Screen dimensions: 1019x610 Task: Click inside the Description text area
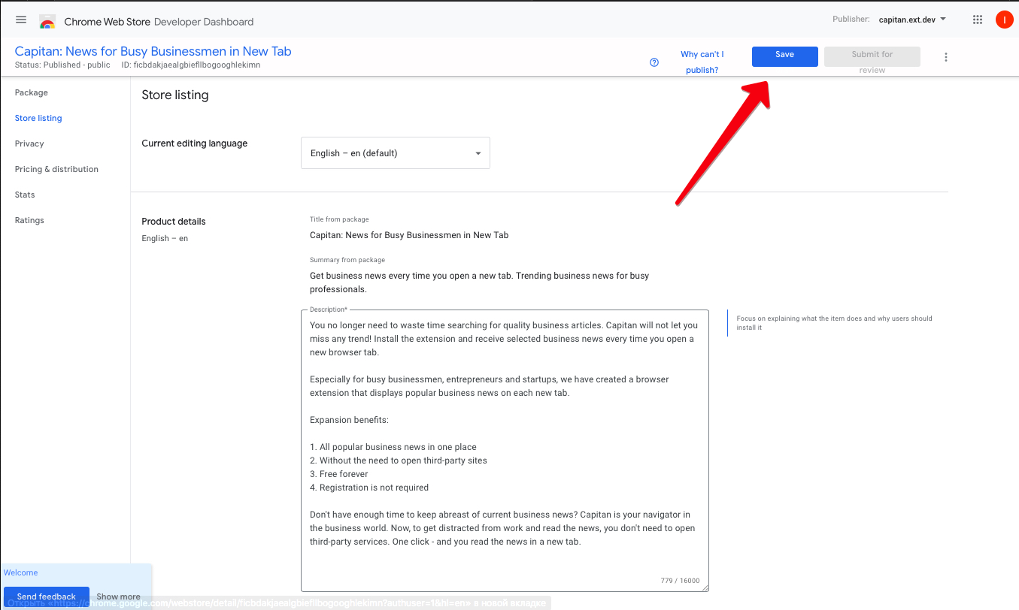click(x=504, y=451)
